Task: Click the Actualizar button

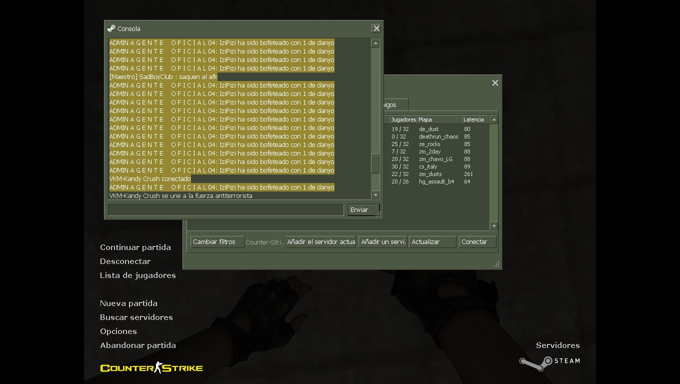Action: point(432,242)
